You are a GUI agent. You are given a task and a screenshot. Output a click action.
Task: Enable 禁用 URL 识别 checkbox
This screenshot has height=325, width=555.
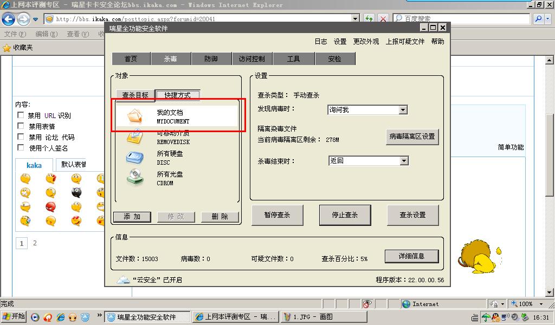pyautogui.click(x=21, y=115)
